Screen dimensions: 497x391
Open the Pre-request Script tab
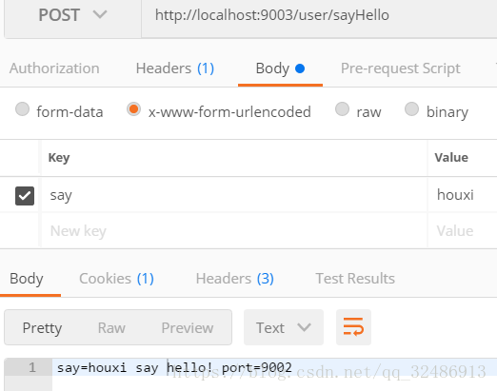(400, 68)
